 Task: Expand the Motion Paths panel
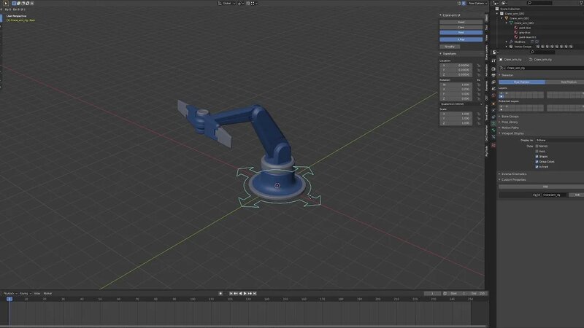(509, 128)
